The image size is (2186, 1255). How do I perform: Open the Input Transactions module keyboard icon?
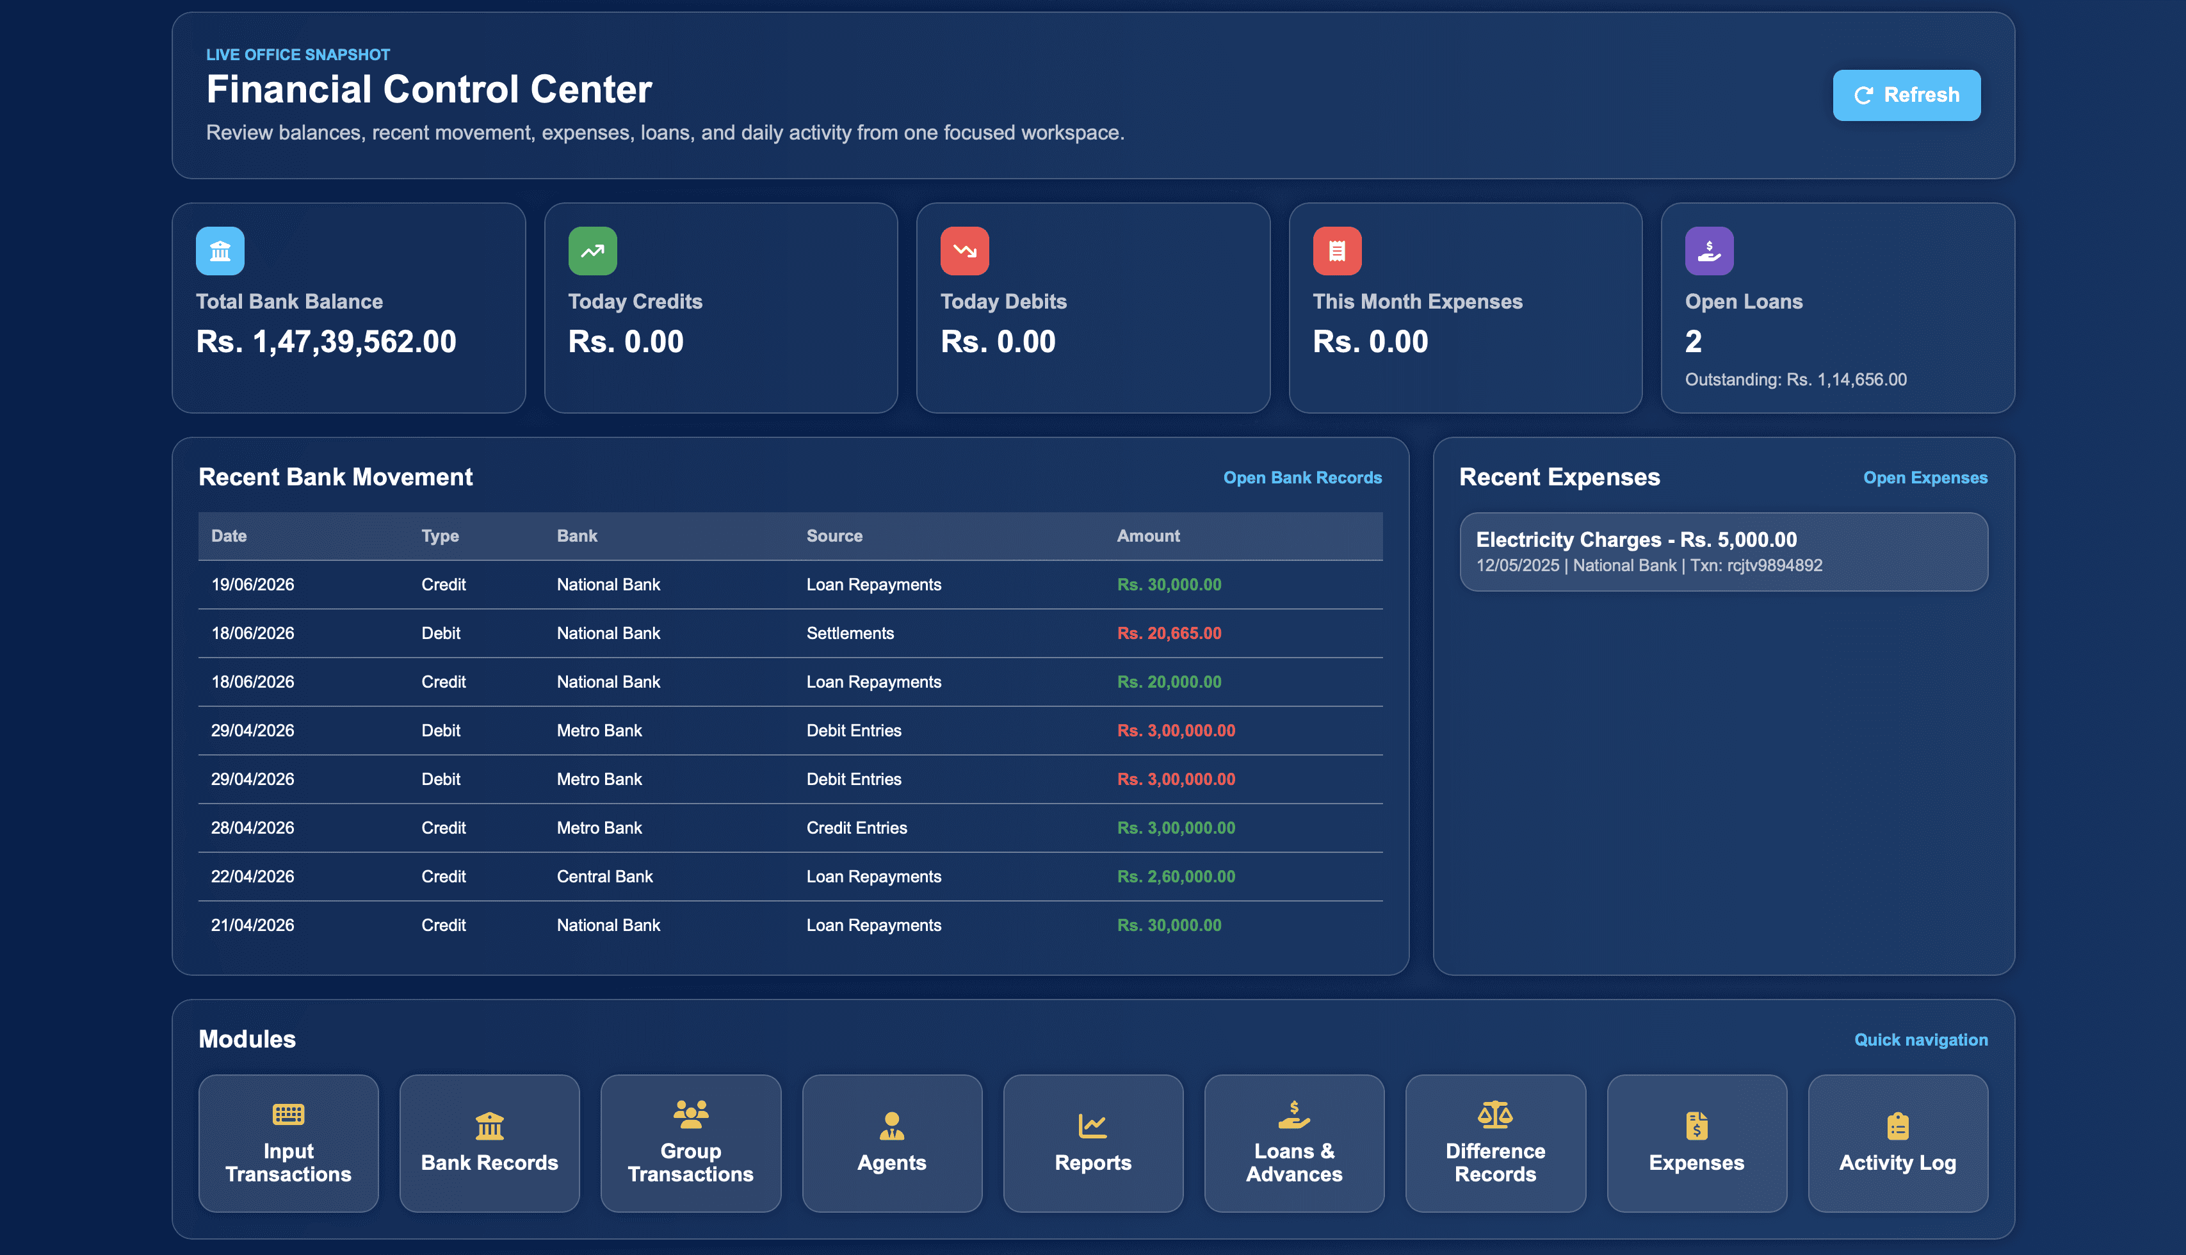288,1115
